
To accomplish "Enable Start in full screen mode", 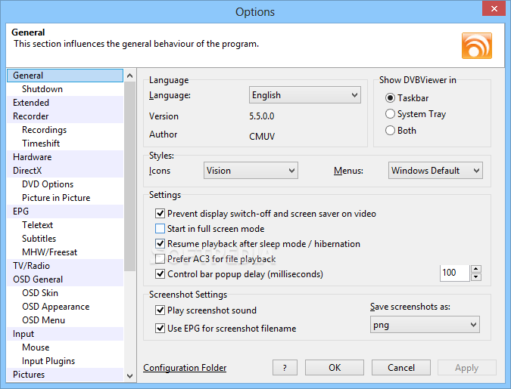I will (x=160, y=229).
